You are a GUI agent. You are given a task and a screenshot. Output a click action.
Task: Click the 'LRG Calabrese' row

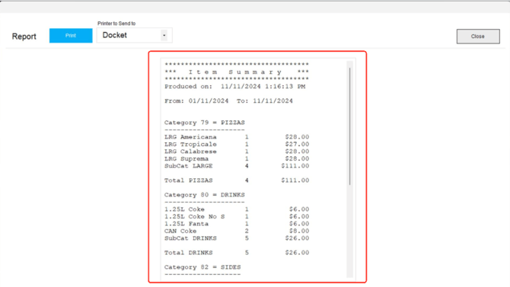pos(237,151)
